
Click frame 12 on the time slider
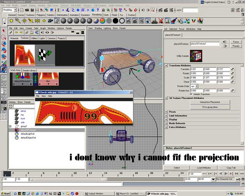point(90,173)
